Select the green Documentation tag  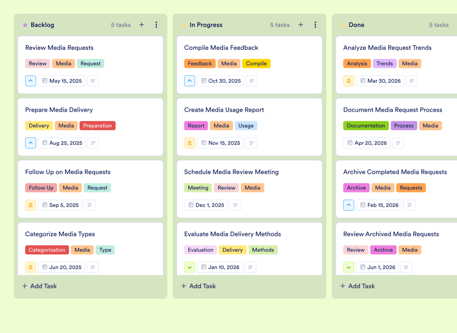[x=366, y=126]
